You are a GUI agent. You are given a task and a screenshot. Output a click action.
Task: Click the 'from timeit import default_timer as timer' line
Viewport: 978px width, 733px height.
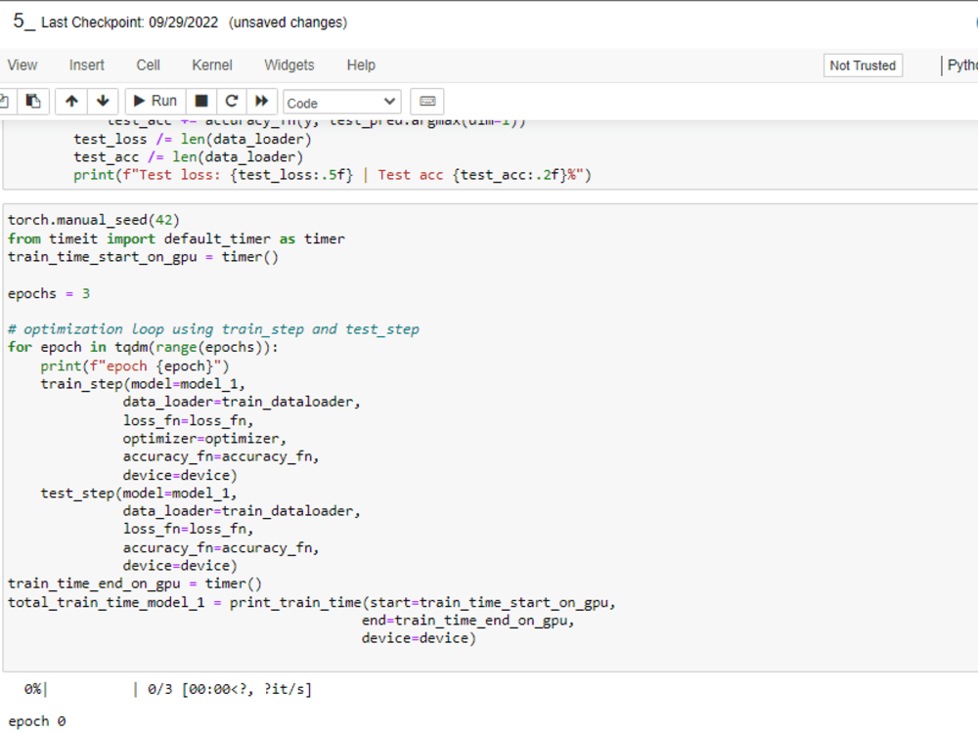pos(176,238)
